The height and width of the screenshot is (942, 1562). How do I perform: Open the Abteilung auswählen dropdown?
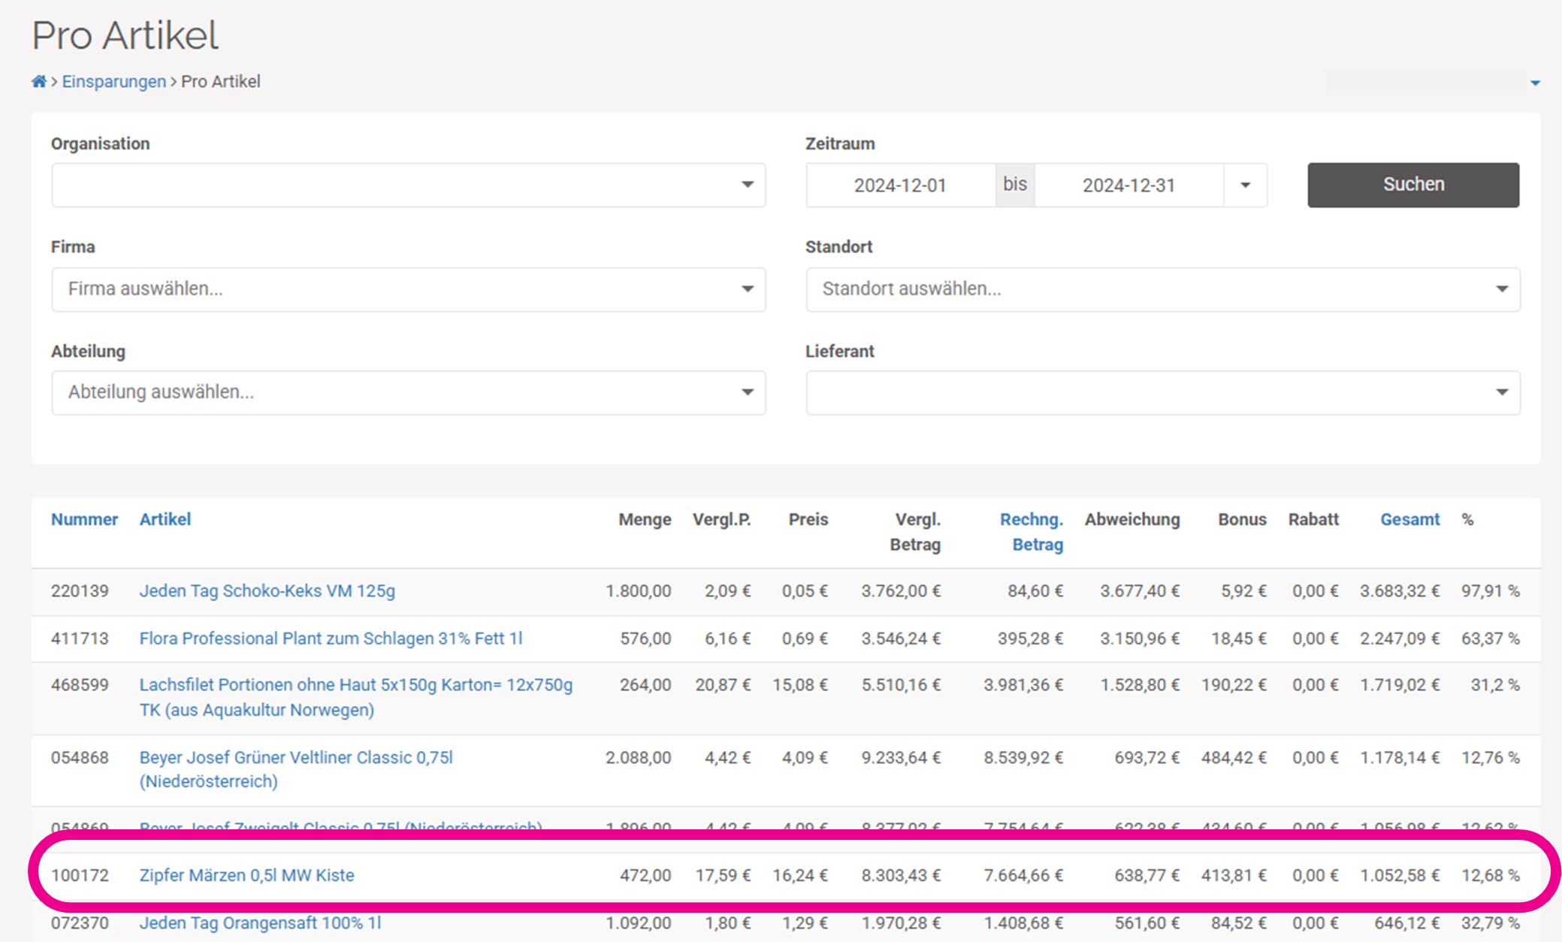coord(409,392)
